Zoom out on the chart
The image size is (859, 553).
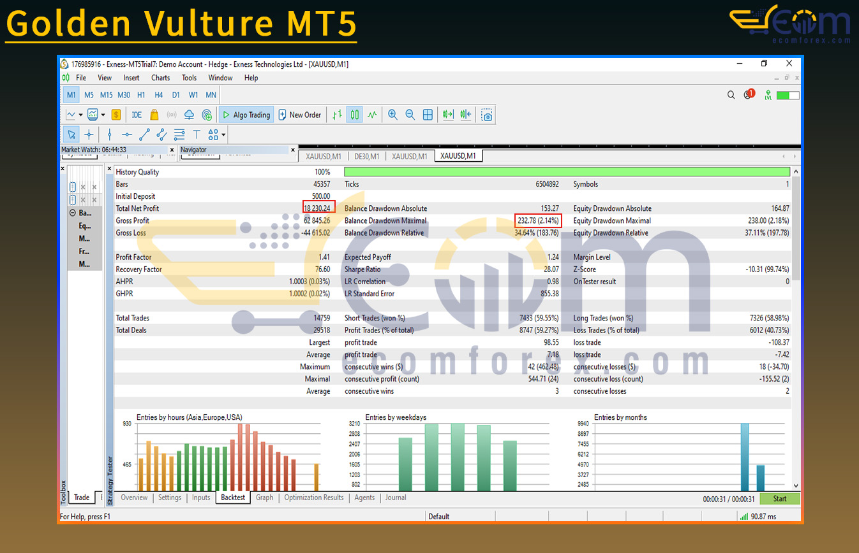pos(410,115)
